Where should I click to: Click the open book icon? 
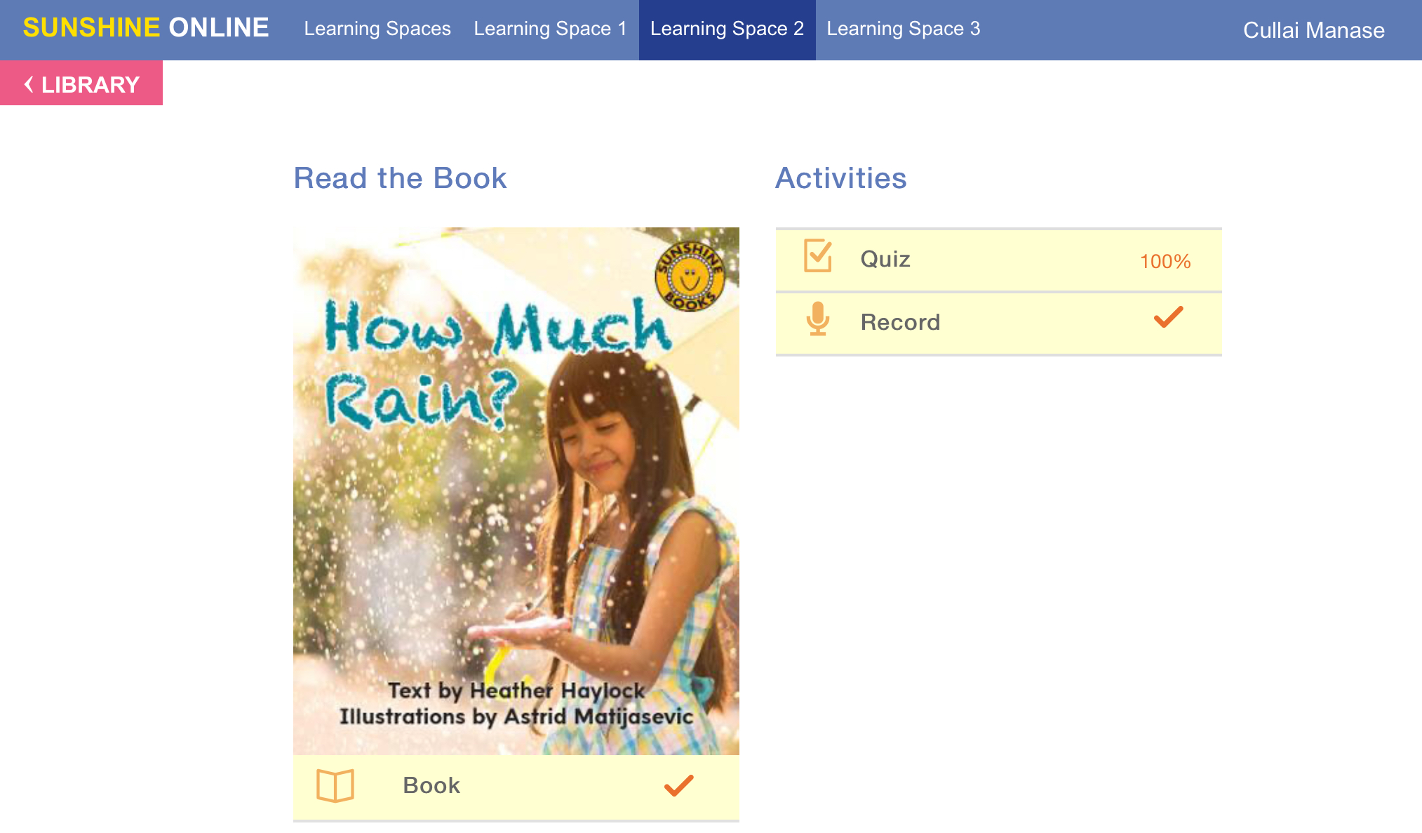335,785
